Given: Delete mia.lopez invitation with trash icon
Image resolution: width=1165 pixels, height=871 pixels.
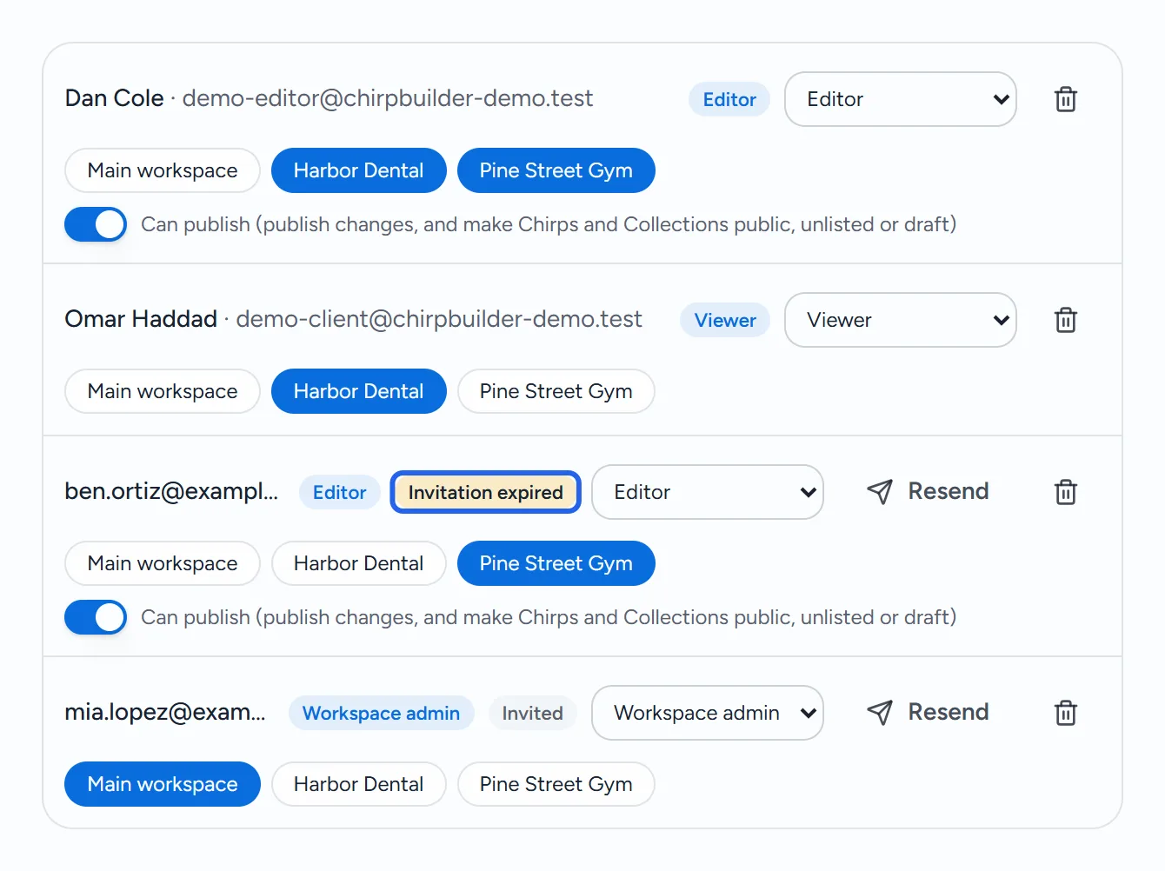Looking at the screenshot, I should click(x=1065, y=713).
